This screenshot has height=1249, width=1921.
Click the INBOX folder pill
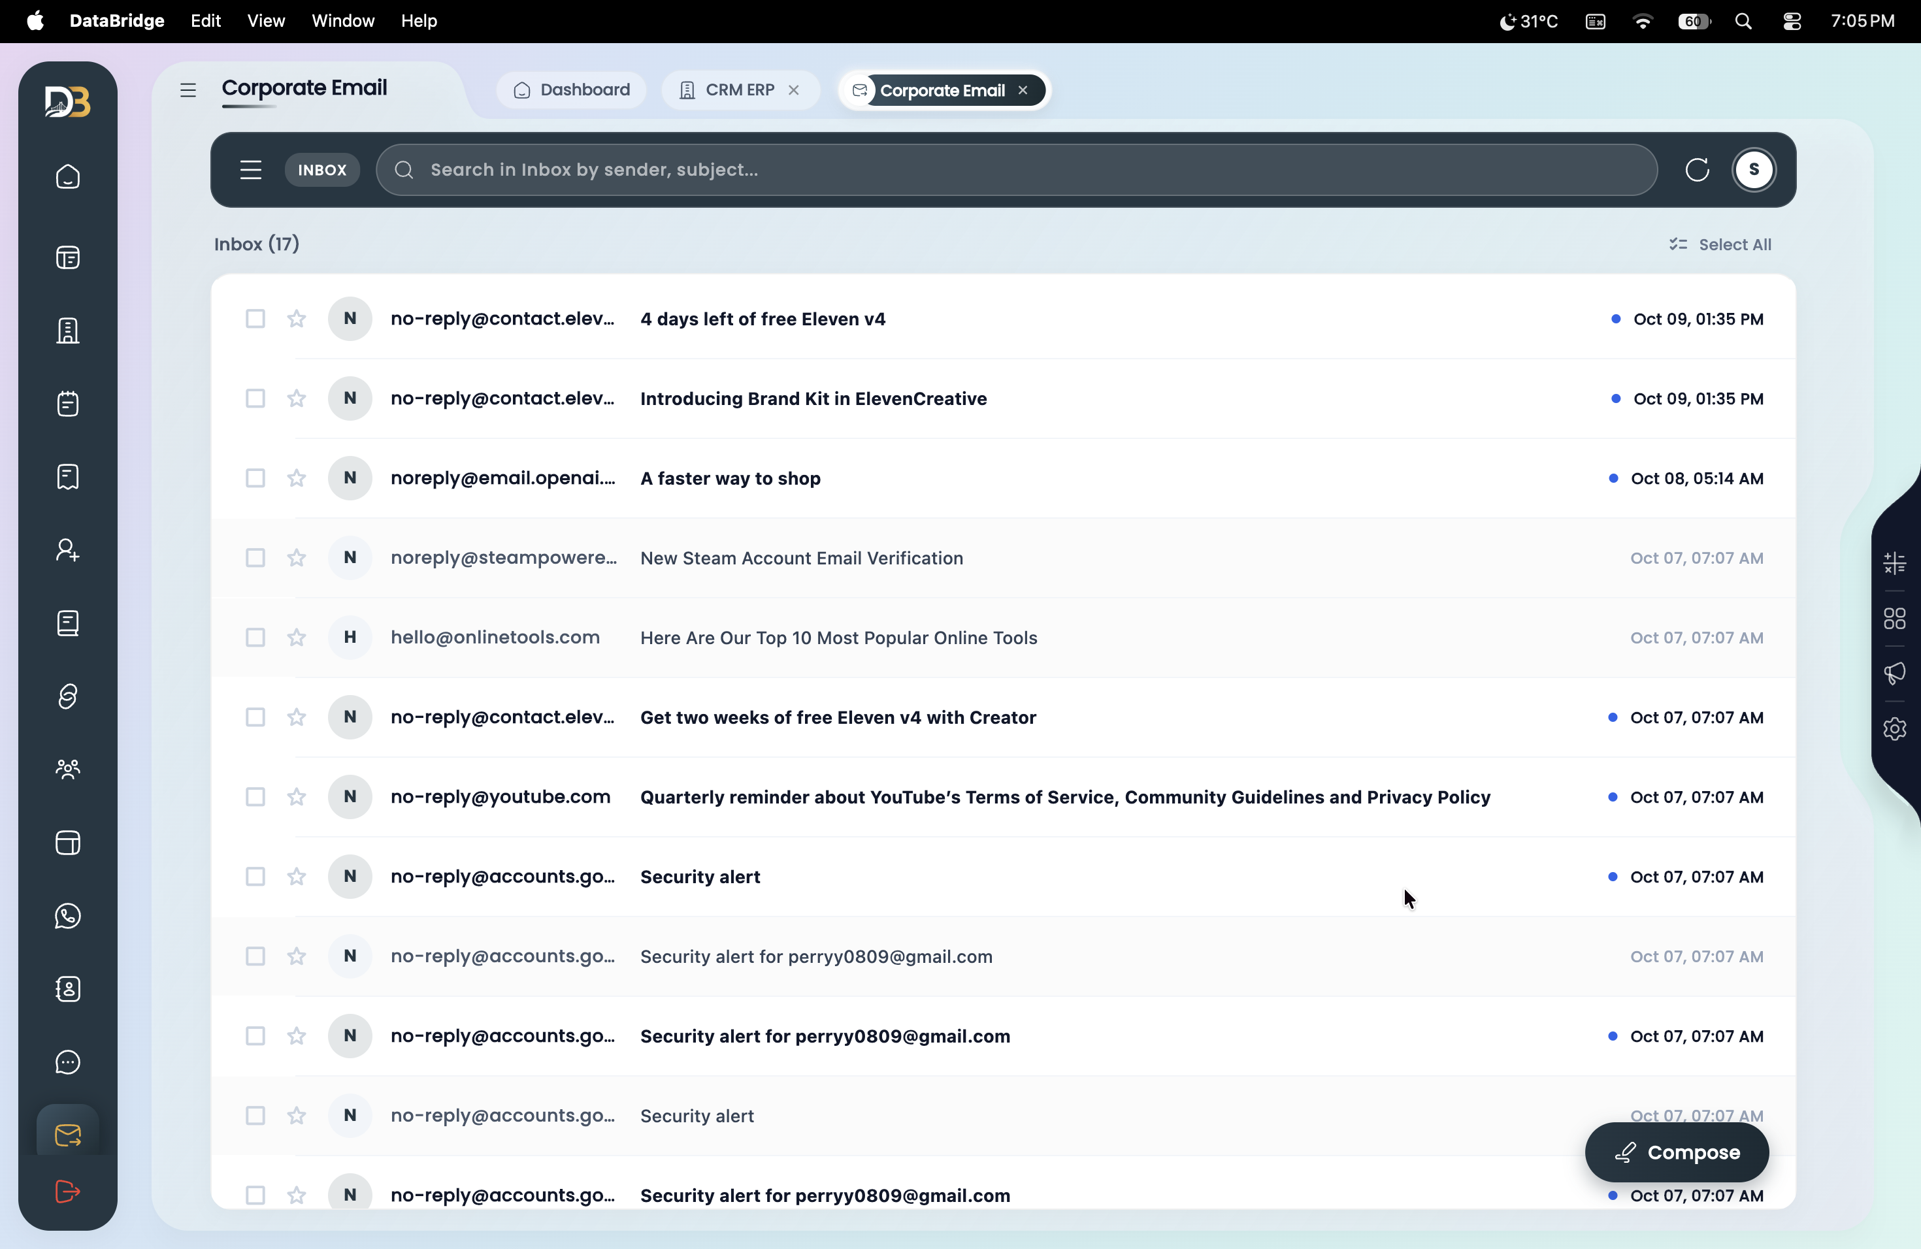tap(322, 169)
